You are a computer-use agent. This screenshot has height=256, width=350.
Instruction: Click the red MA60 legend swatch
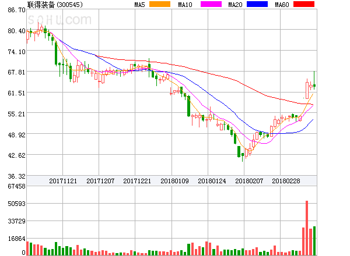[304, 4]
